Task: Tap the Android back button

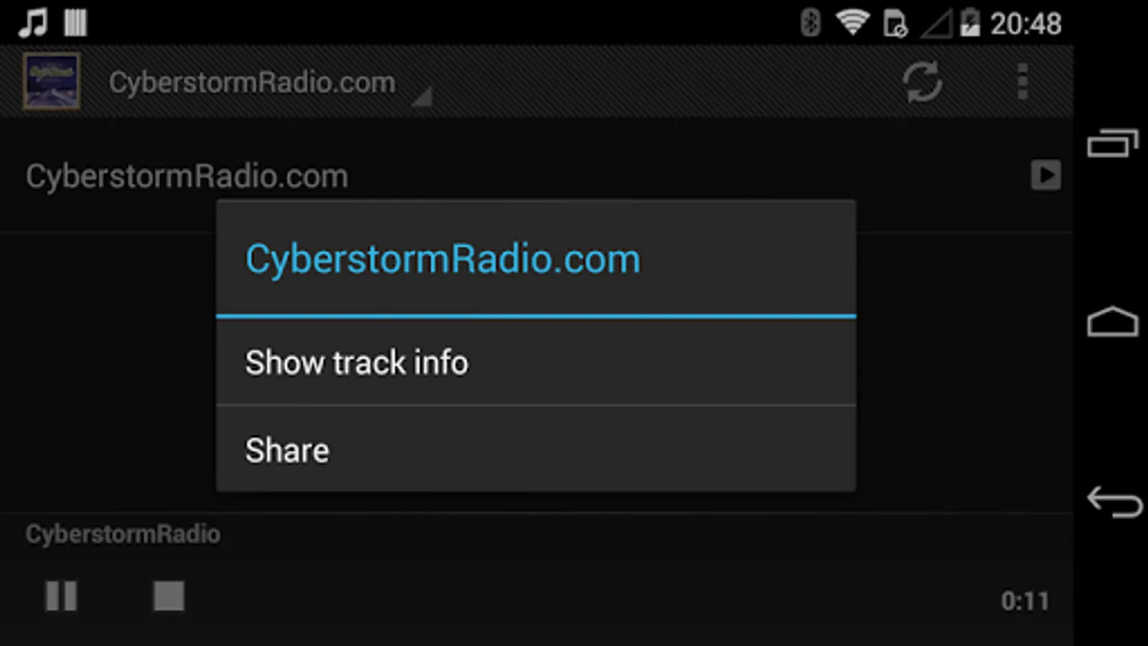Action: tap(1114, 502)
